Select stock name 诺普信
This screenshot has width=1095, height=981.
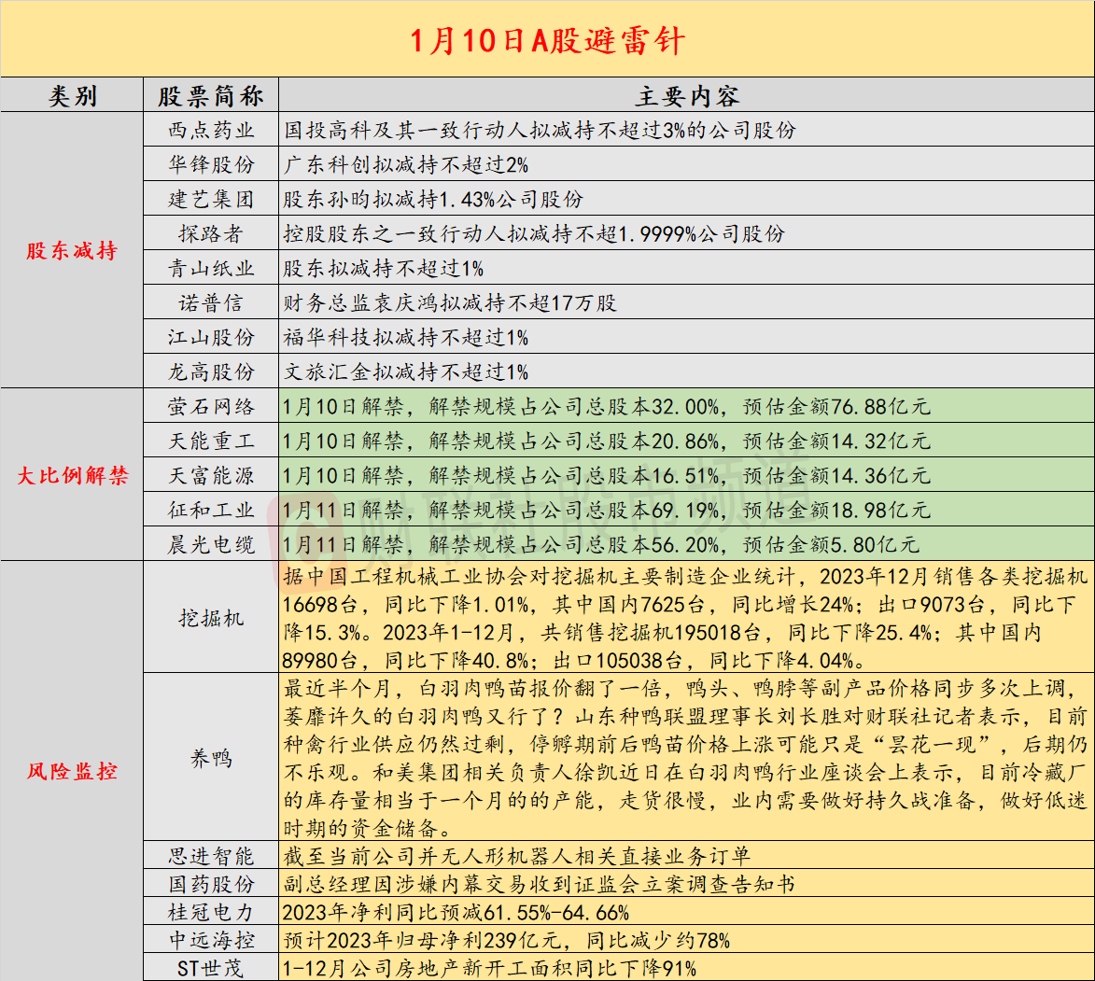(x=211, y=302)
